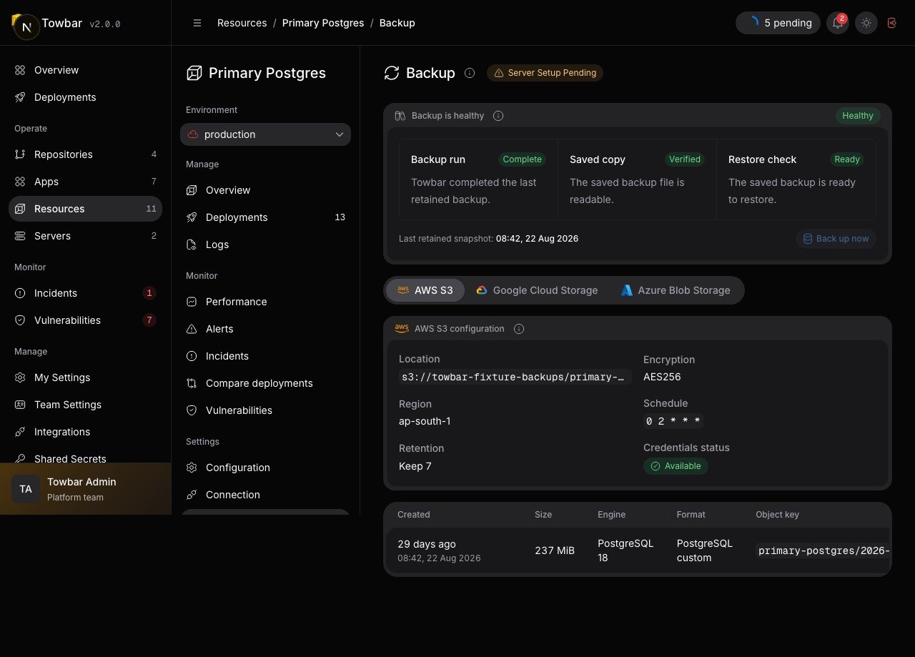Select the AWS S3 storage tab

click(425, 290)
